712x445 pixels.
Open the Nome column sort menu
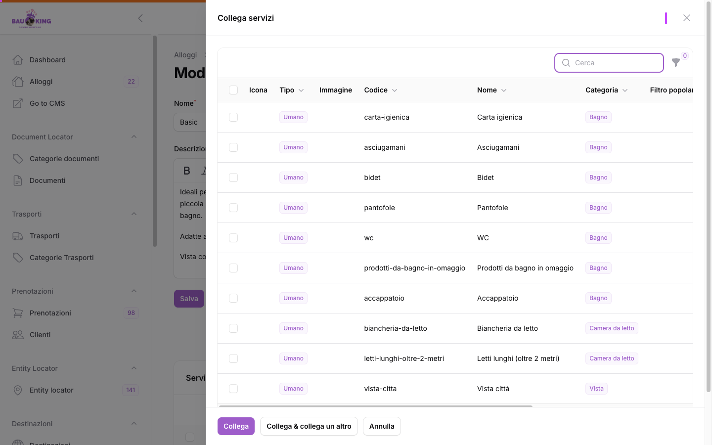504,90
